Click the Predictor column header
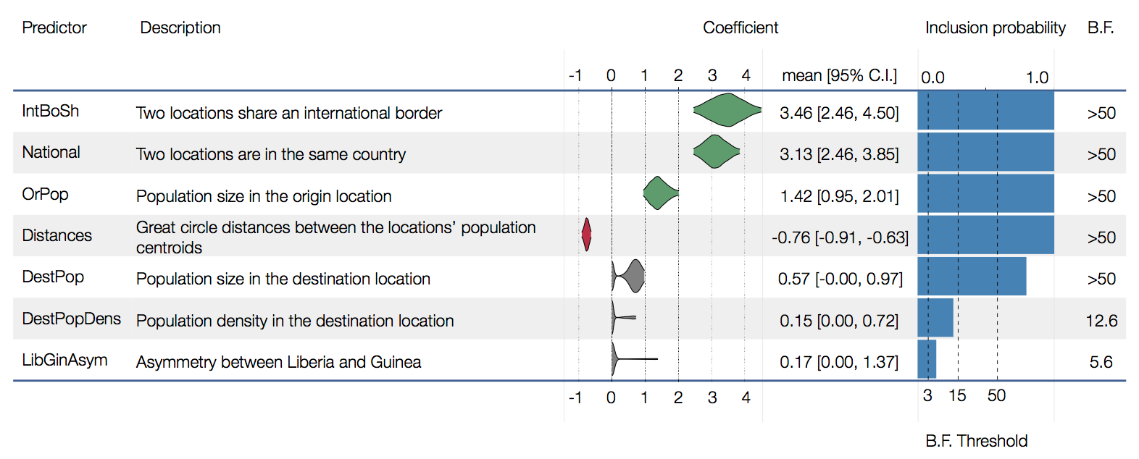Screen dimensions: 1139x459 click(x=54, y=28)
